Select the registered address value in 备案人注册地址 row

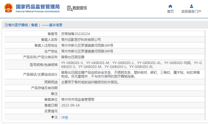point(87,46)
